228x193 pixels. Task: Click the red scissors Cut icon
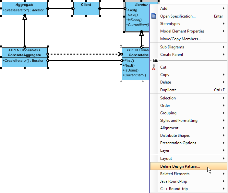pyautogui.click(x=154, y=67)
